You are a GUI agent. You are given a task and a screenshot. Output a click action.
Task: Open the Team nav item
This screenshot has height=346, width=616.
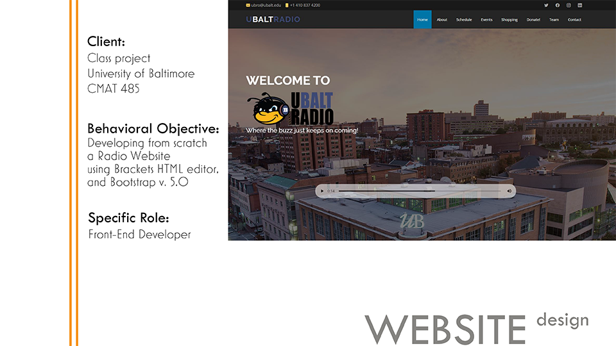[x=554, y=19]
